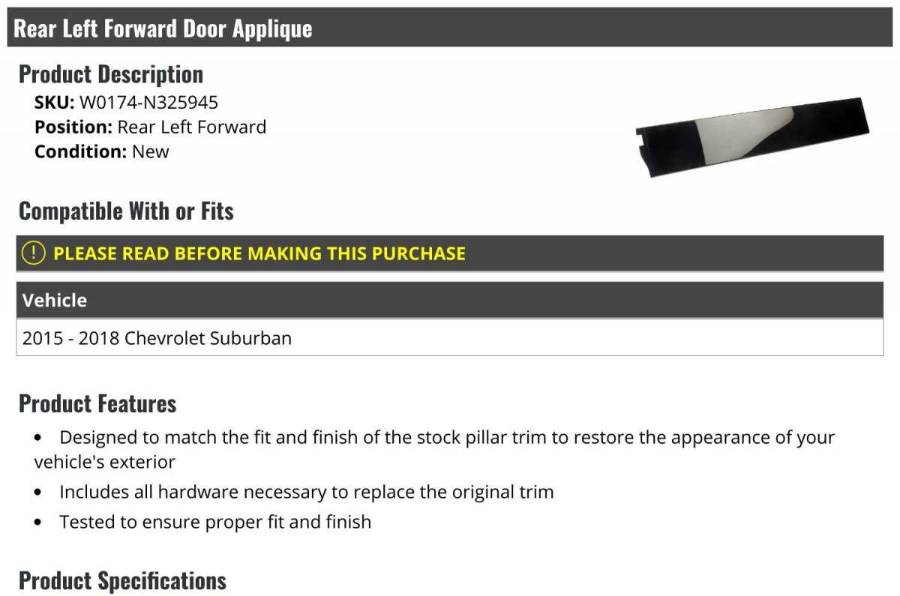Click the Rear Left Forward Door Applique title
Viewport: 900px width, 596px height.
point(163,28)
